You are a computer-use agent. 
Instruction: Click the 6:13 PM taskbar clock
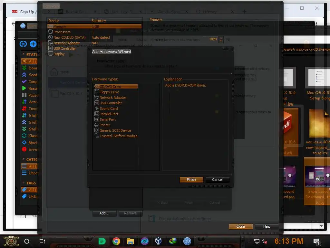click(x=289, y=241)
